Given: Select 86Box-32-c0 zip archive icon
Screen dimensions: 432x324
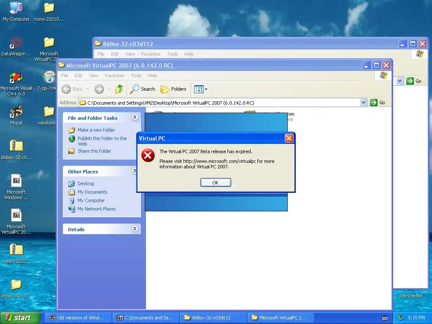Looking at the screenshot, I should pyautogui.click(x=16, y=150).
